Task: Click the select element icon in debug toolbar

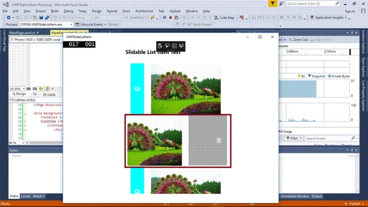Action: [167, 46]
